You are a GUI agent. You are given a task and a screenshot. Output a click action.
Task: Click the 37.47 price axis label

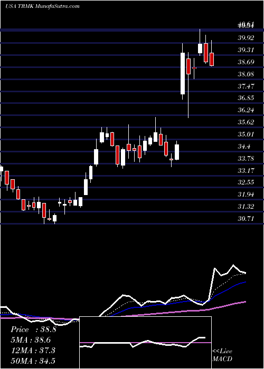tap(246, 86)
